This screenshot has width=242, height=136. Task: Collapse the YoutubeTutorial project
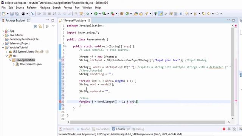3,48
